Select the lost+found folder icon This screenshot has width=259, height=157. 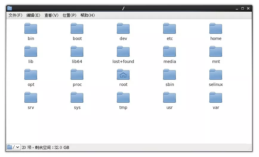point(123,51)
